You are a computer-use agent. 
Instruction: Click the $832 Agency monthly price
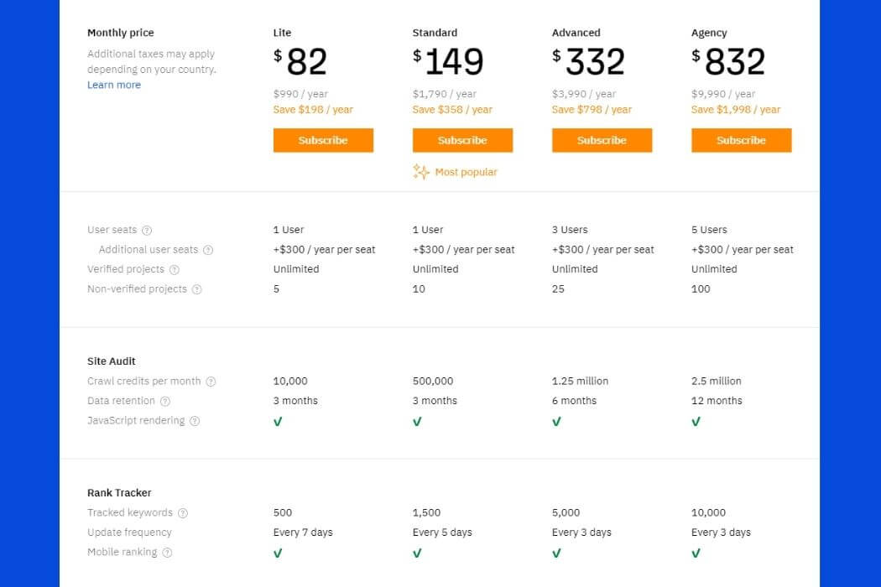(x=728, y=61)
